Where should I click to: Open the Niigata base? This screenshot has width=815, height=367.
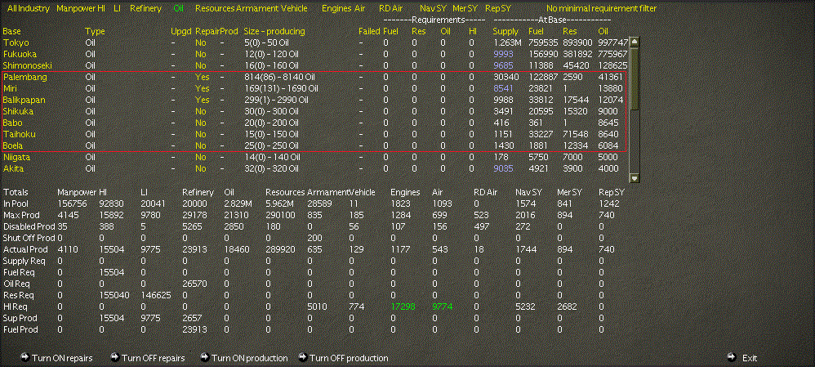pyautogui.click(x=16, y=157)
